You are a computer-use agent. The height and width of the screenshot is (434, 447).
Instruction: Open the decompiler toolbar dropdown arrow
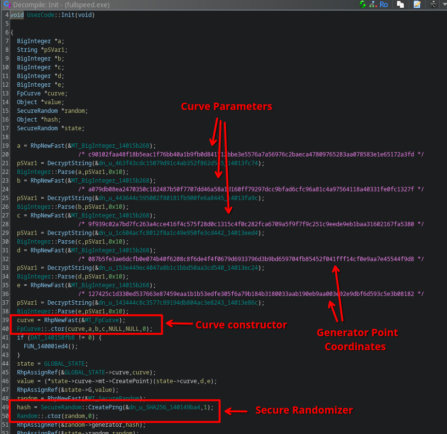point(444,4)
